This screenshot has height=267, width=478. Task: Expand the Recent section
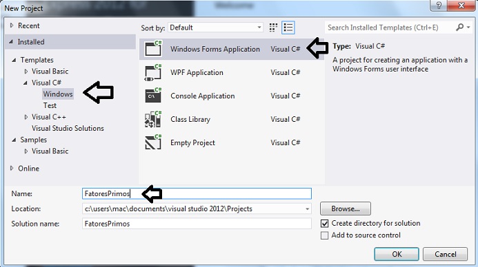[x=12, y=25]
